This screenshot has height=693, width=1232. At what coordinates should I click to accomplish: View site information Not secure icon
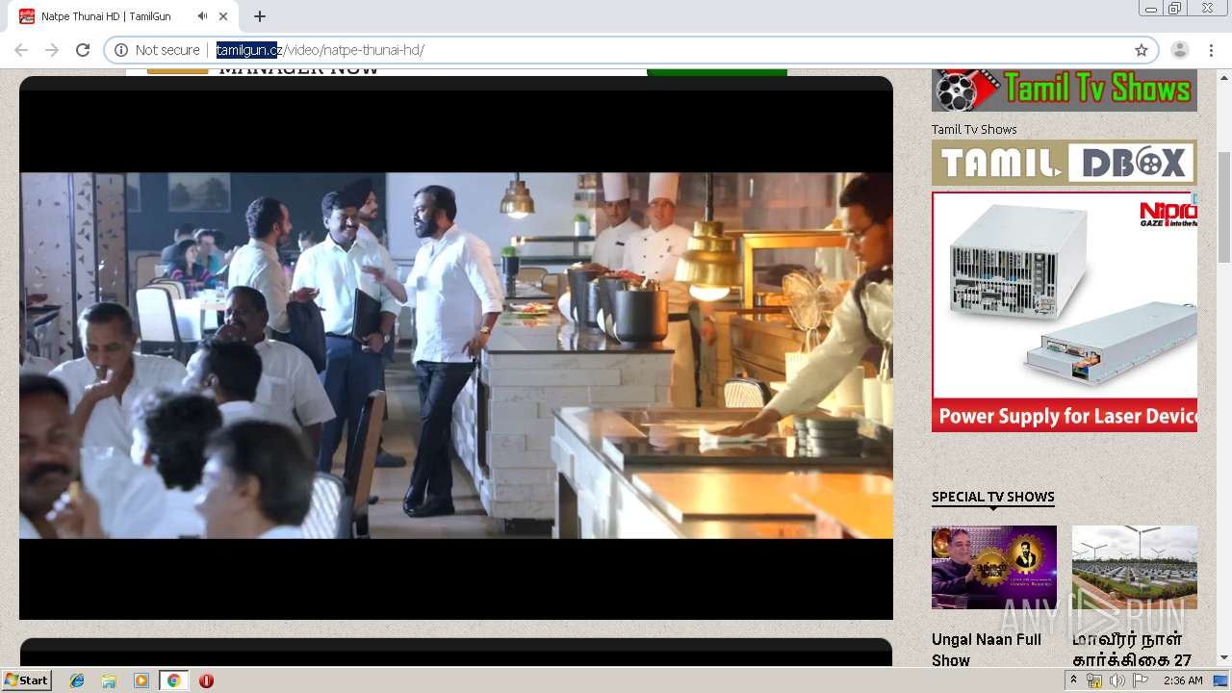tap(121, 50)
